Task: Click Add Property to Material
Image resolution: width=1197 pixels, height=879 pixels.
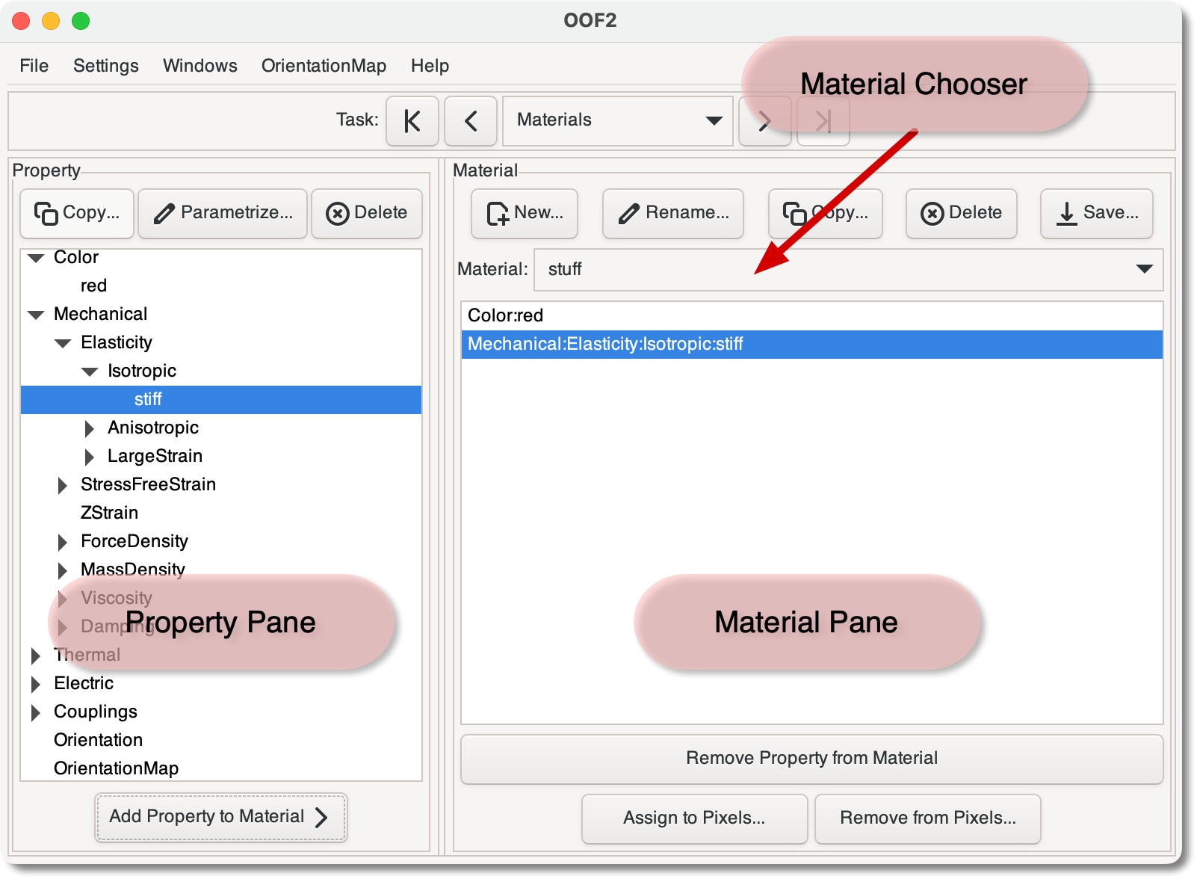Action: pyautogui.click(x=220, y=817)
